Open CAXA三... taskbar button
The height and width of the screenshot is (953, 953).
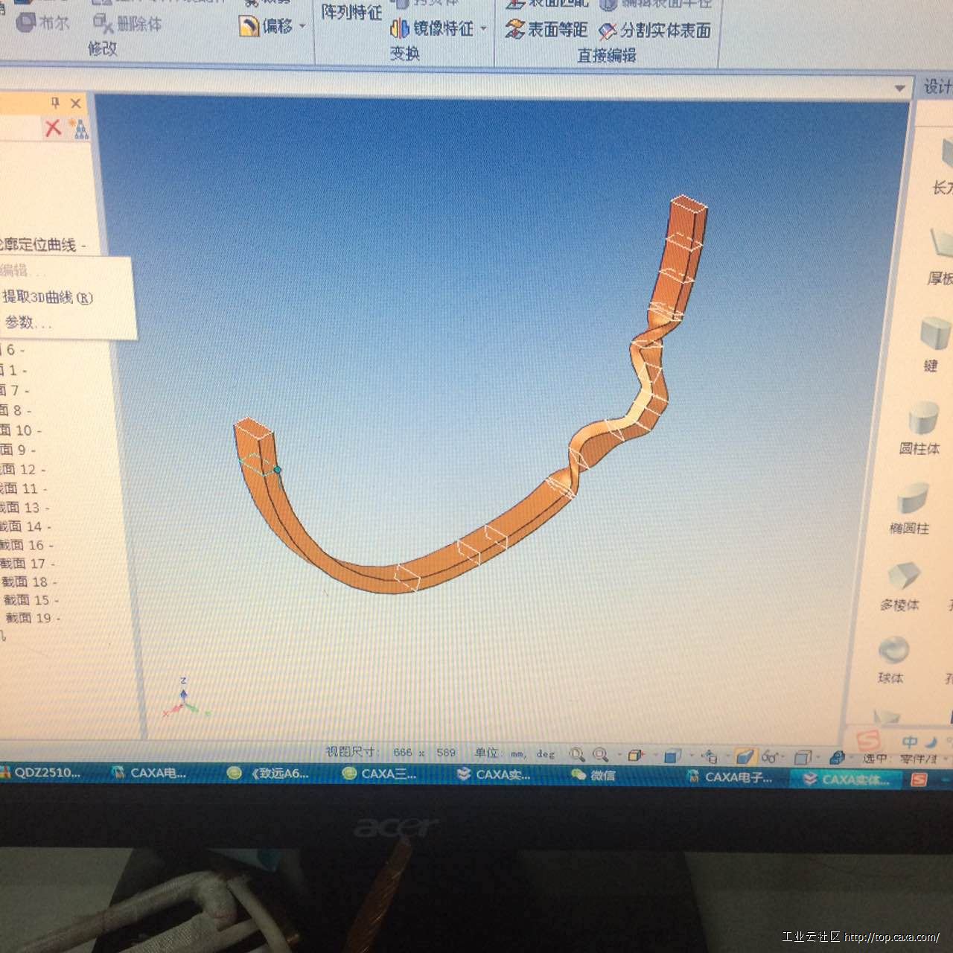pos(379,774)
